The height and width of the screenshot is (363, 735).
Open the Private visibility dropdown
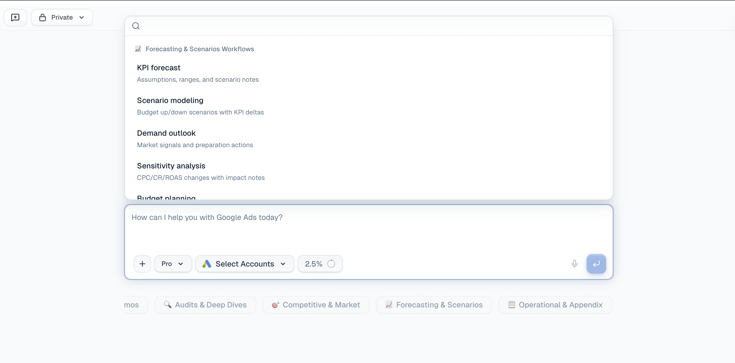click(82, 17)
